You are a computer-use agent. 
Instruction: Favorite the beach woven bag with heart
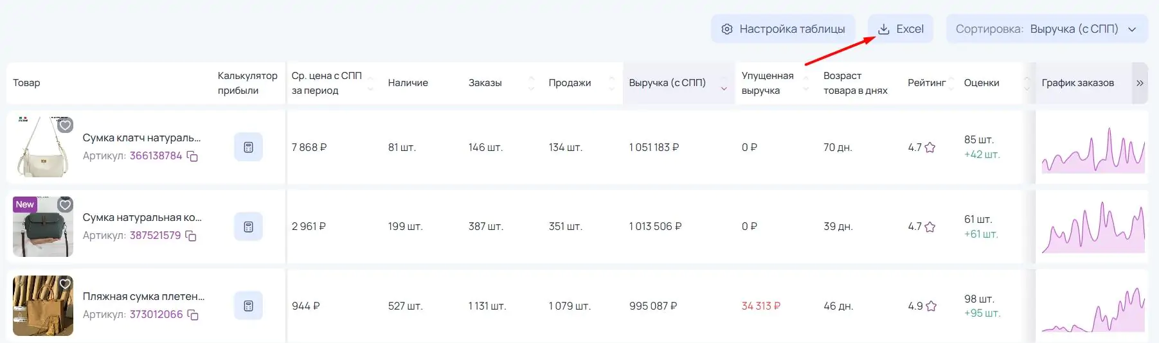[x=65, y=284]
